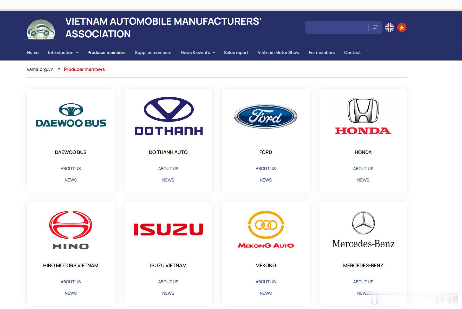This screenshot has height=309, width=462.
Task: View News for Mekong
Action: [x=266, y=293]
